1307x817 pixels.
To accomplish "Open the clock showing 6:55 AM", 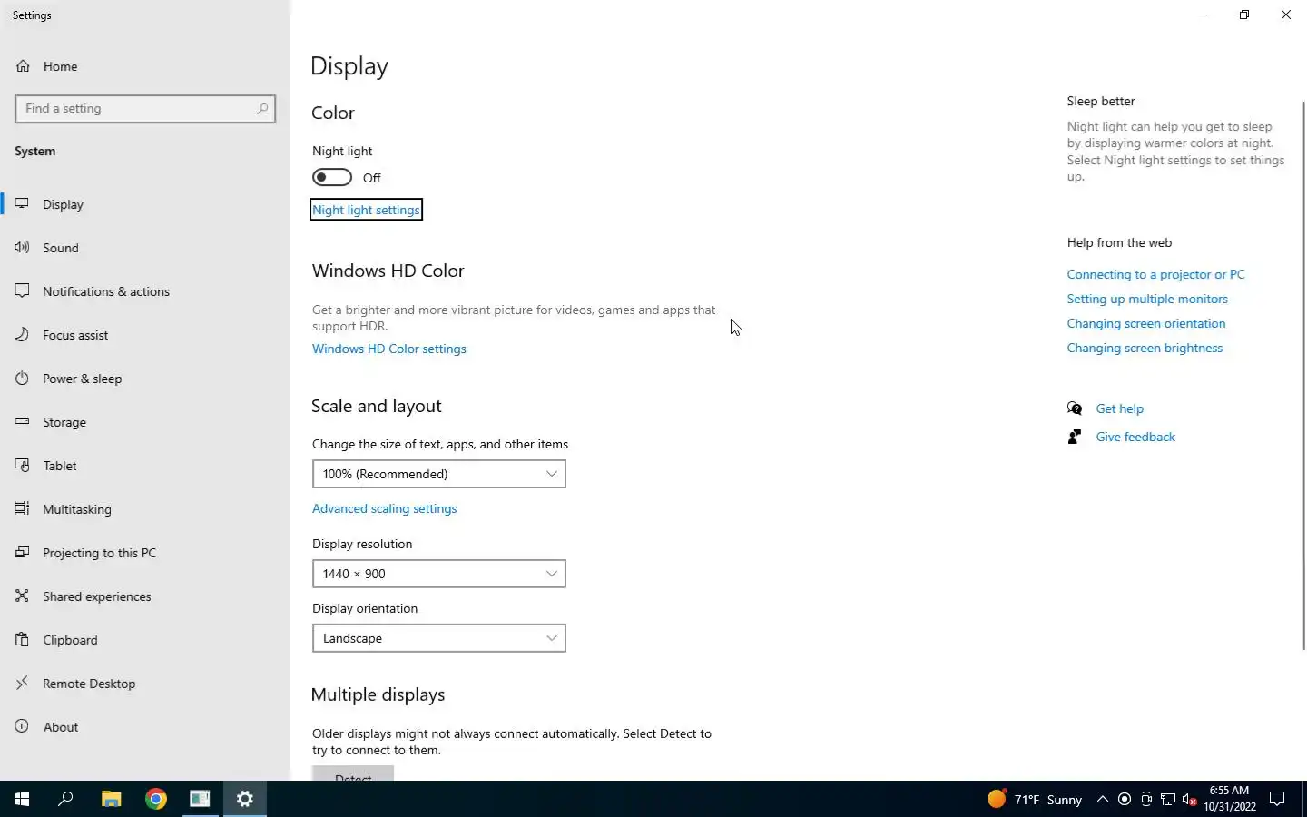I will pyautogui.click(x=1230, y=799).
